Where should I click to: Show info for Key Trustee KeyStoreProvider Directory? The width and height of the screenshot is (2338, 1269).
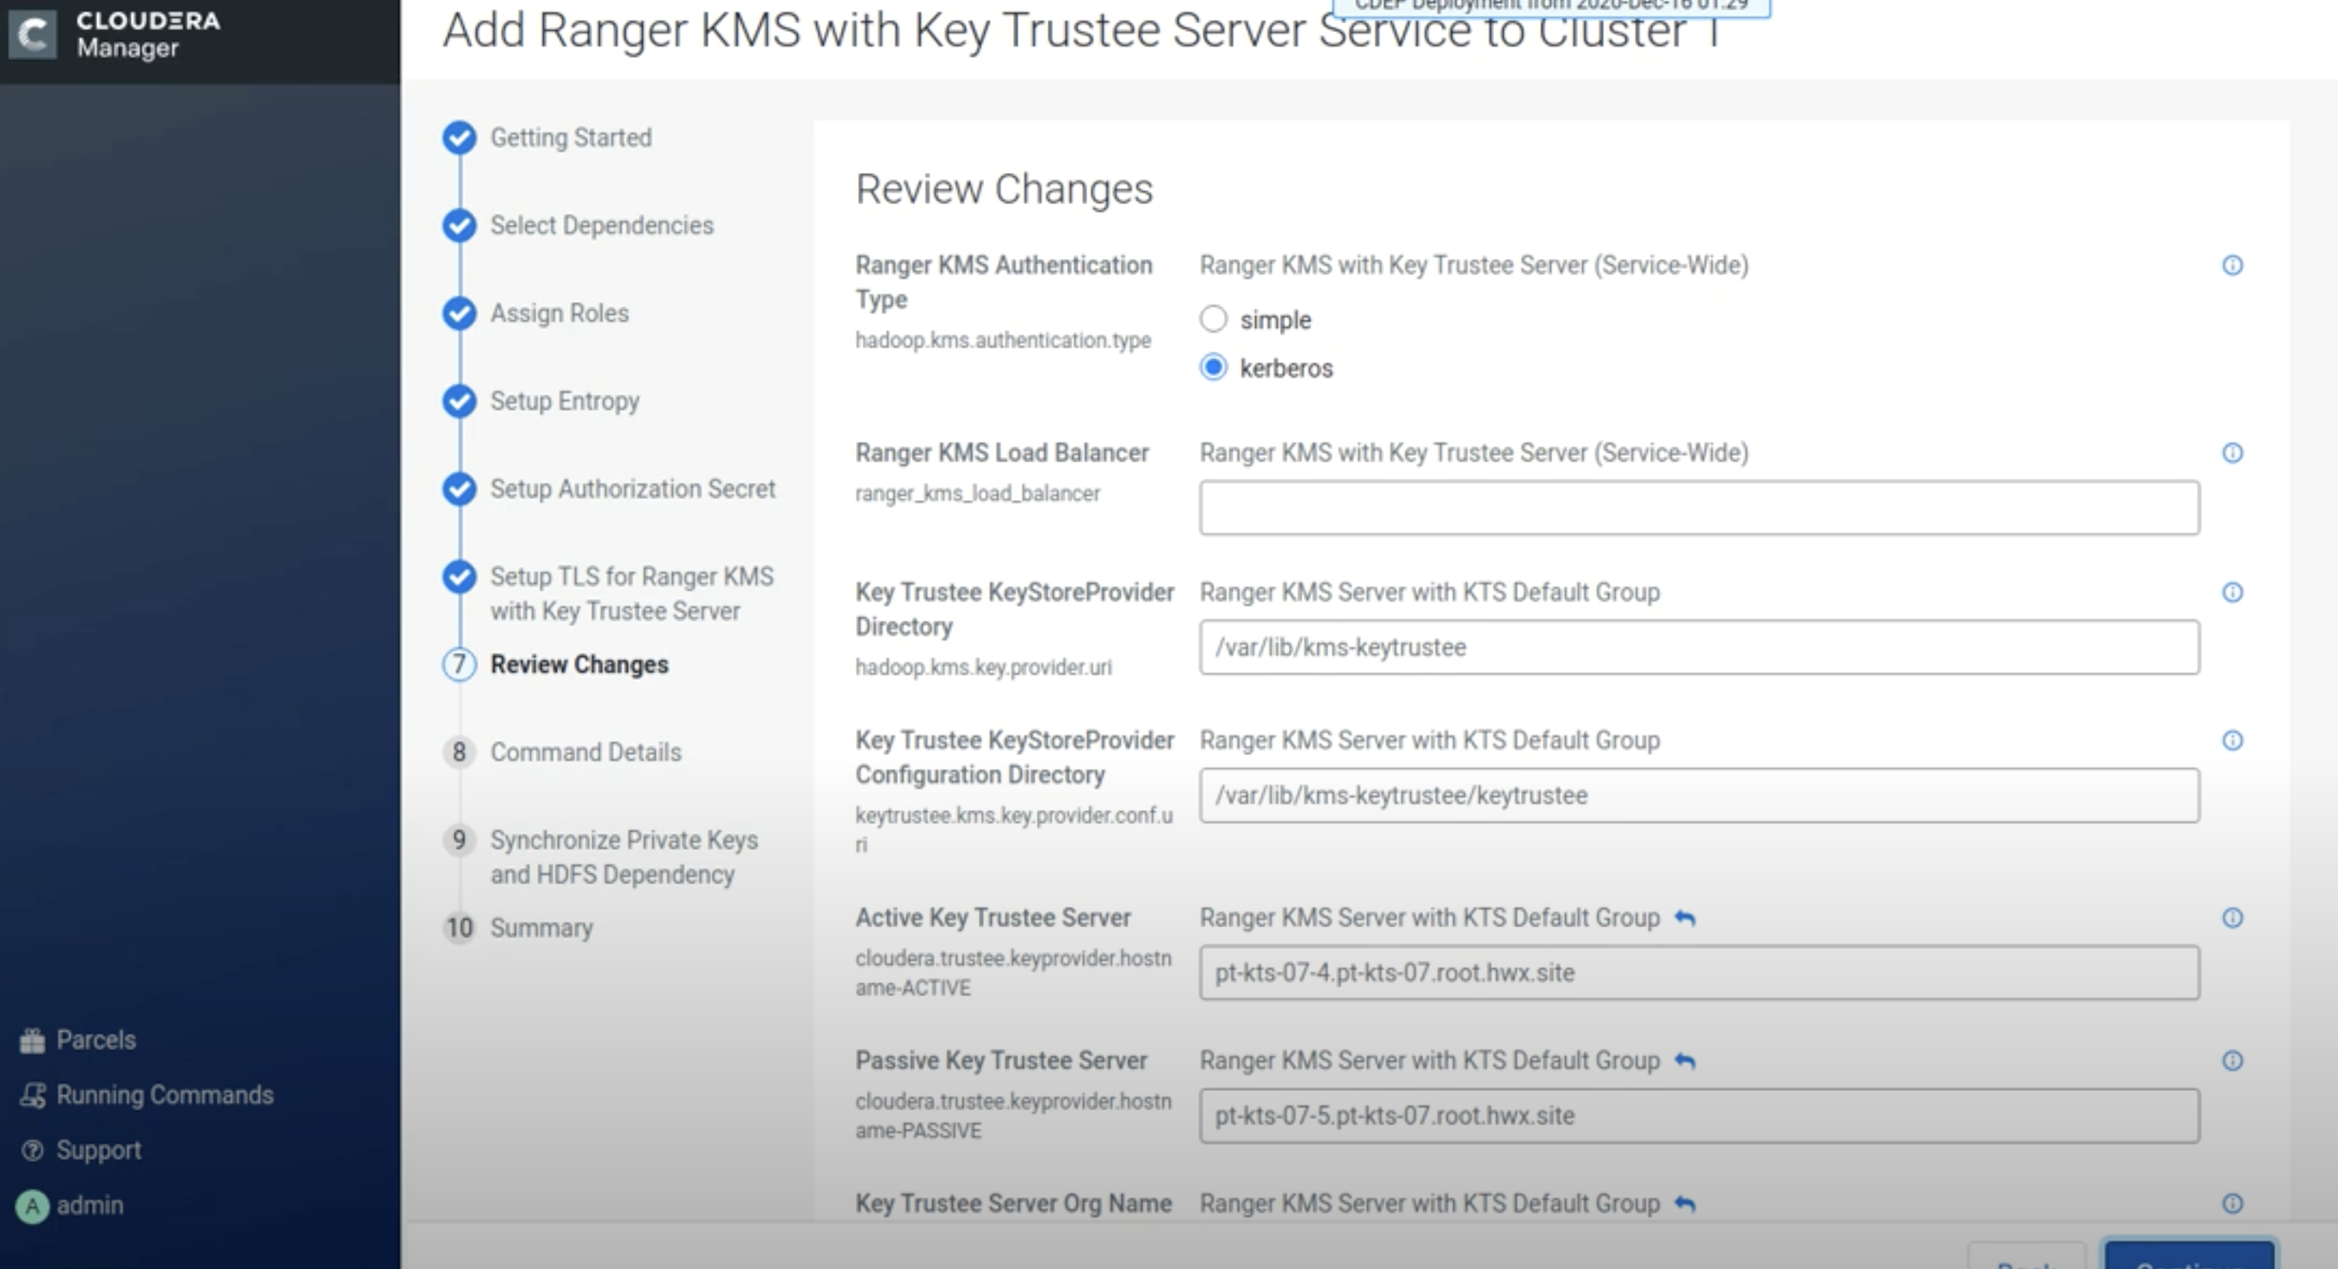[x=2232, y=592]
